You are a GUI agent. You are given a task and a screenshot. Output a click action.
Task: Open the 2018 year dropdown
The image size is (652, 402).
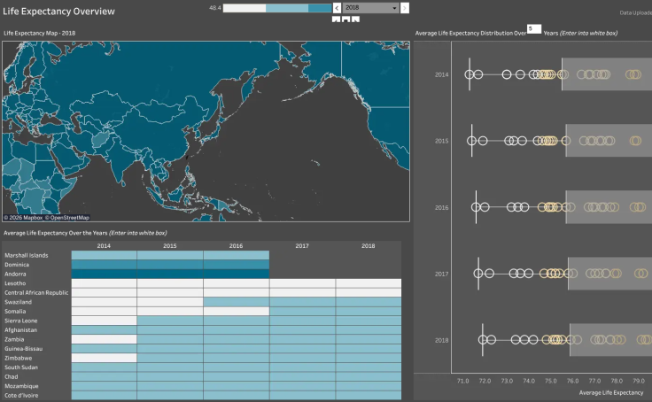[370, 8]
